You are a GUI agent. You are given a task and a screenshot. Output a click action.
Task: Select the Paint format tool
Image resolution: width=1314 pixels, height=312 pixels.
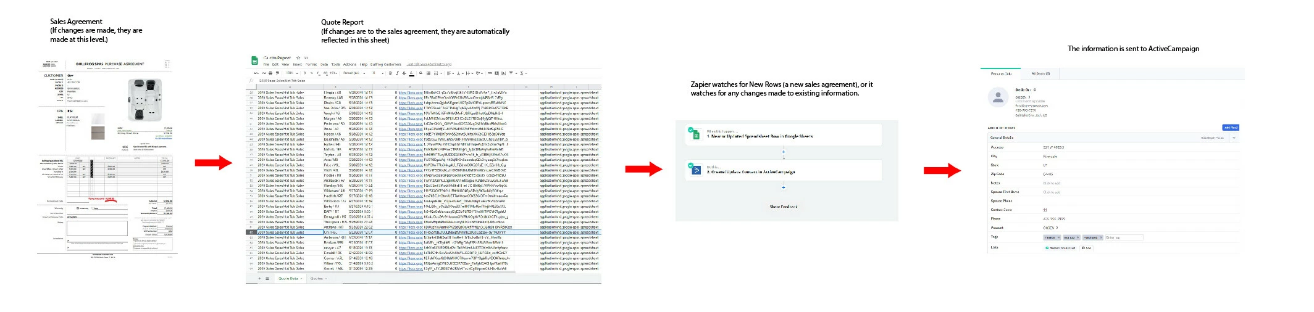click(277, 73)
